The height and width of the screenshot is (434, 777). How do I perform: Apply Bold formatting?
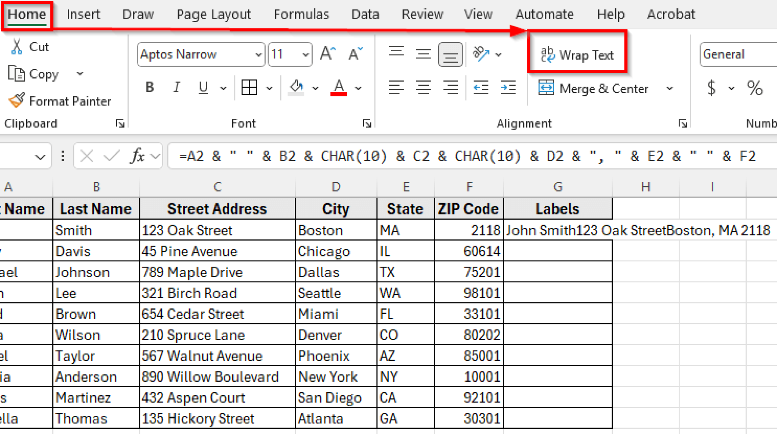coord(149,87)
